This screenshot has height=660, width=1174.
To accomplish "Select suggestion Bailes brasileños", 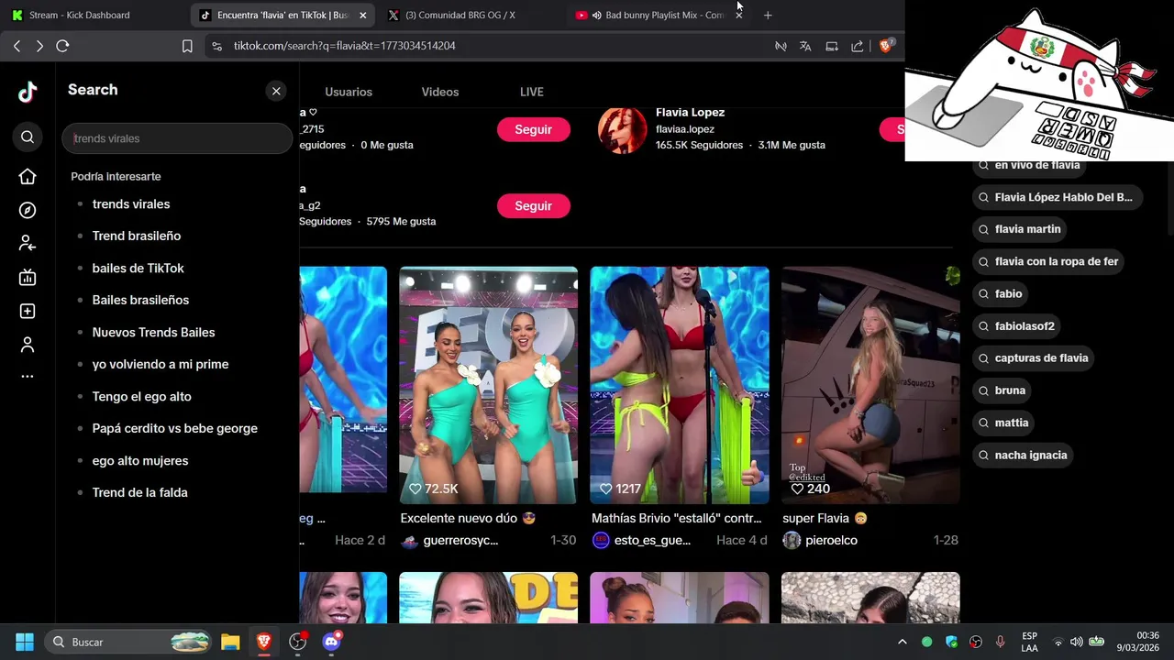I will coord(140,301).
